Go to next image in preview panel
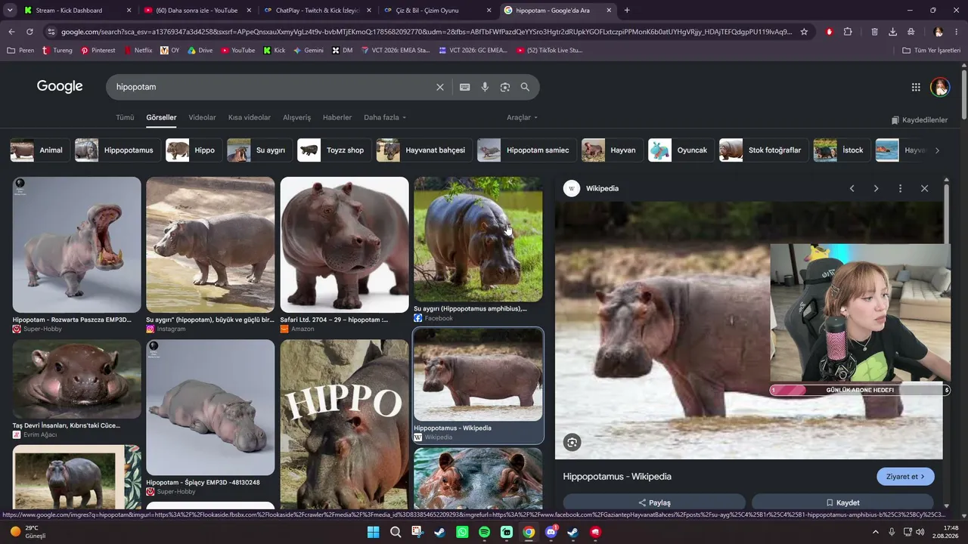Viewport: 968px width, 544px height. pyautogui.click(x=876, y=188)
